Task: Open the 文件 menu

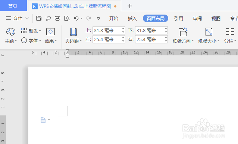Action: pos(14,18)
